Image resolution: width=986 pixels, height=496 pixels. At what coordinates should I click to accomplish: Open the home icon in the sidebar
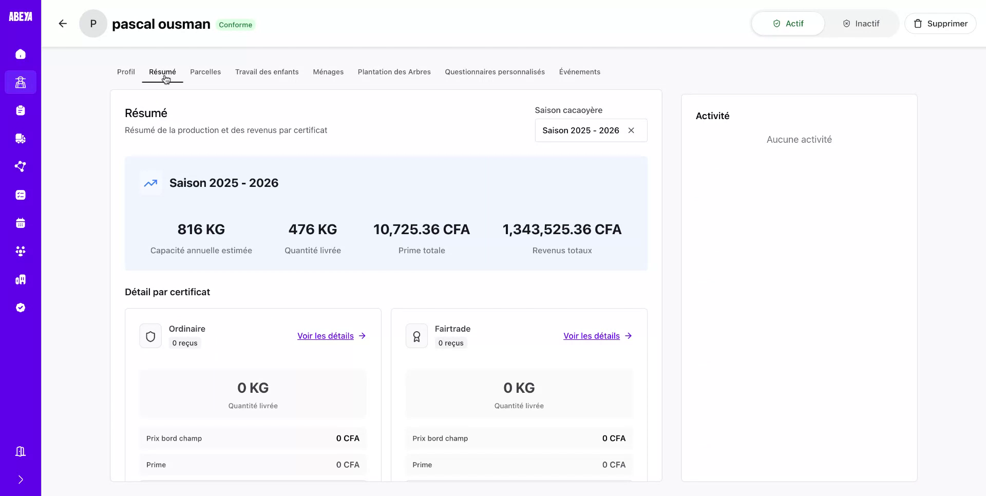click(x=21, y=54)
